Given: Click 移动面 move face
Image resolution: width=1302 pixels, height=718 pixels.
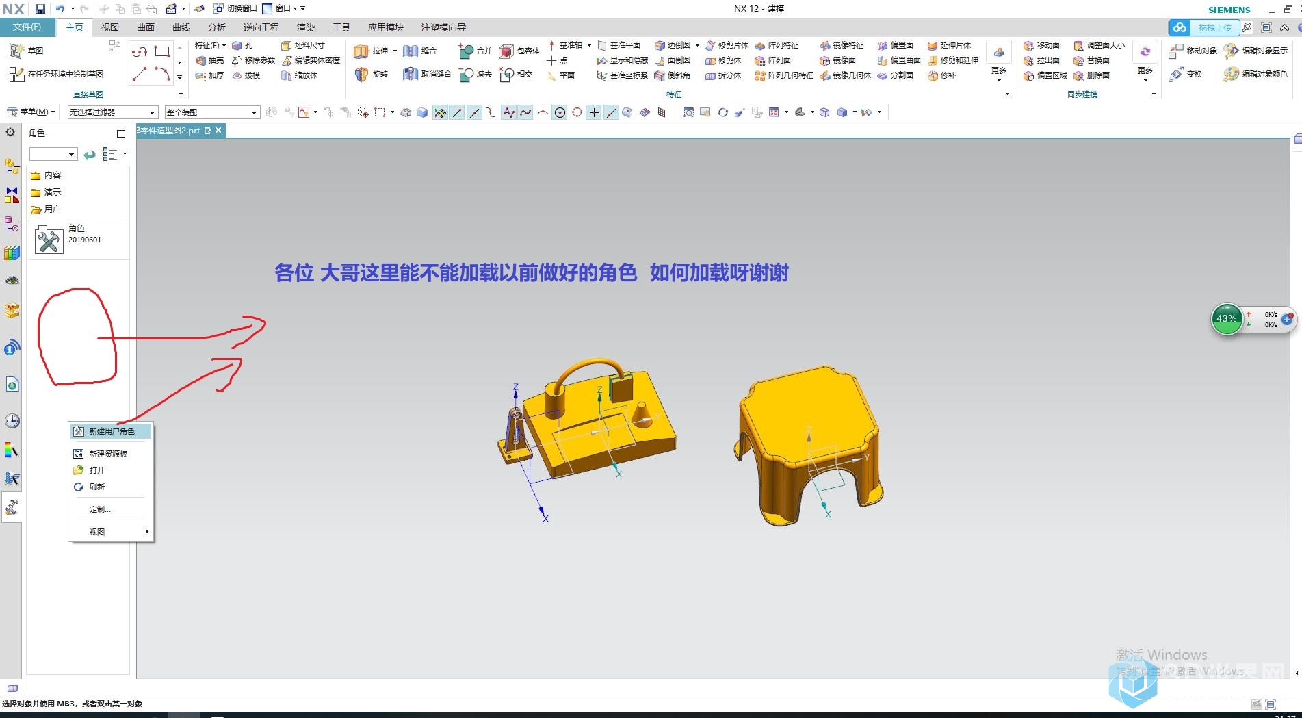Looking at the screenshot, I should click(x=1041, y=45).
